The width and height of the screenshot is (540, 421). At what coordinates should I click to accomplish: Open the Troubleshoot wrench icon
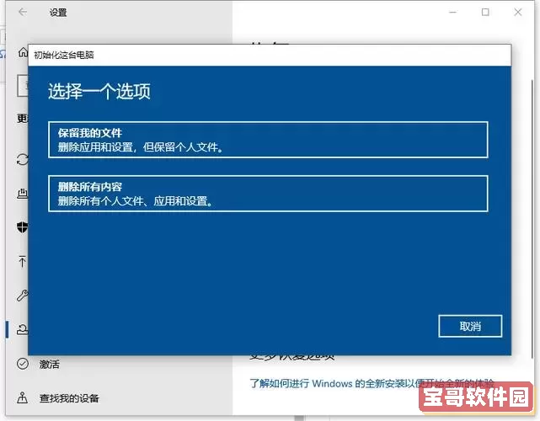tap(22, 296)
